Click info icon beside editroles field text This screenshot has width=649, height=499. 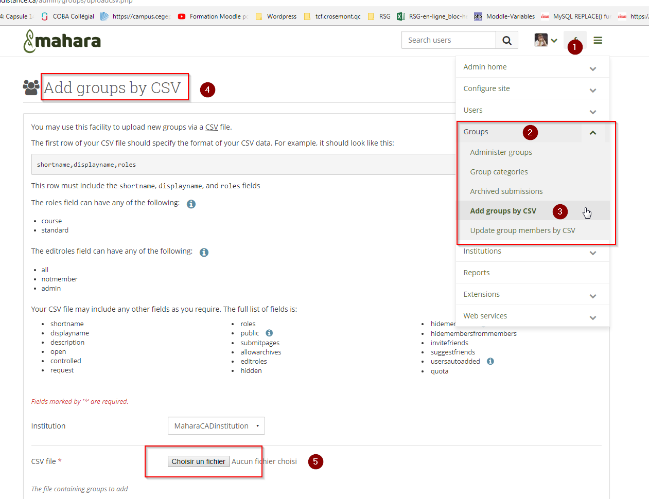[204, 253]
